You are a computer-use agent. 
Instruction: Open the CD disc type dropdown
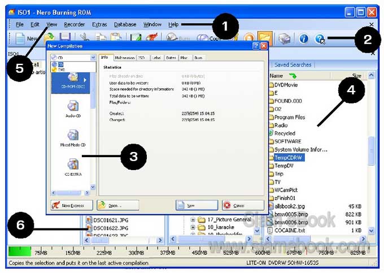(93, 58)
